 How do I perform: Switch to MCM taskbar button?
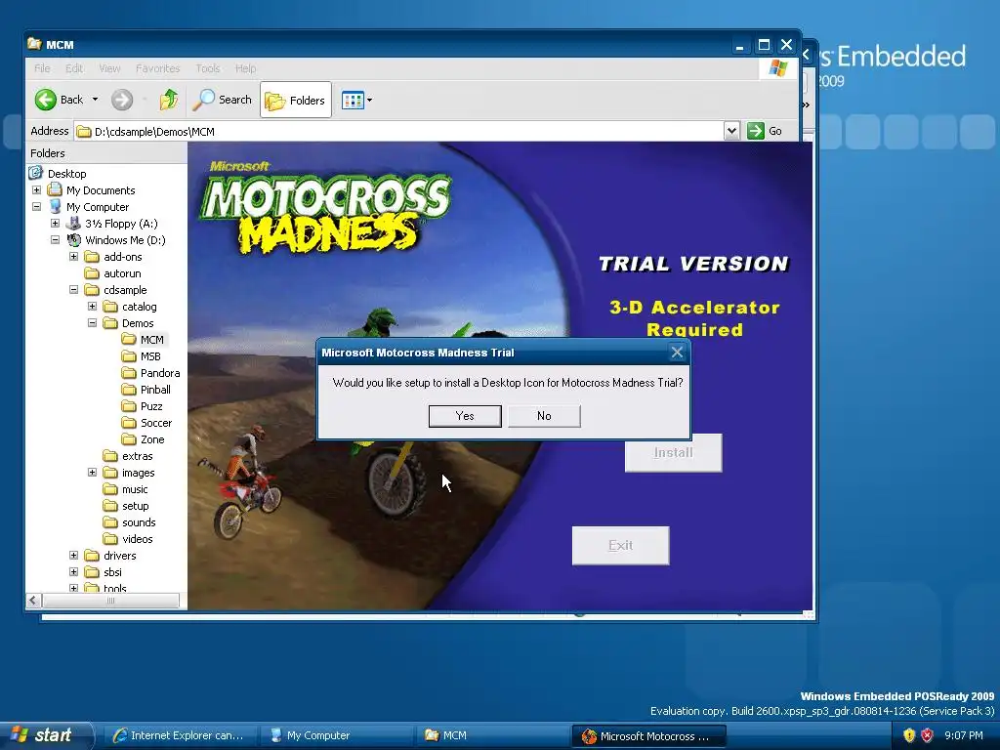492,735
